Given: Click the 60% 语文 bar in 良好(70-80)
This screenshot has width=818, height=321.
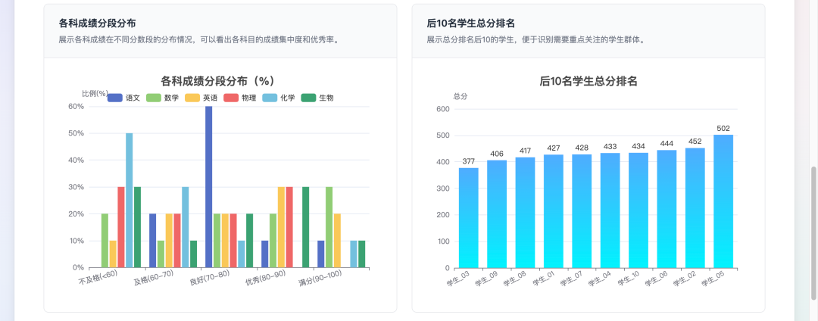Looking at the screenshot, I should tap(209, 187).
